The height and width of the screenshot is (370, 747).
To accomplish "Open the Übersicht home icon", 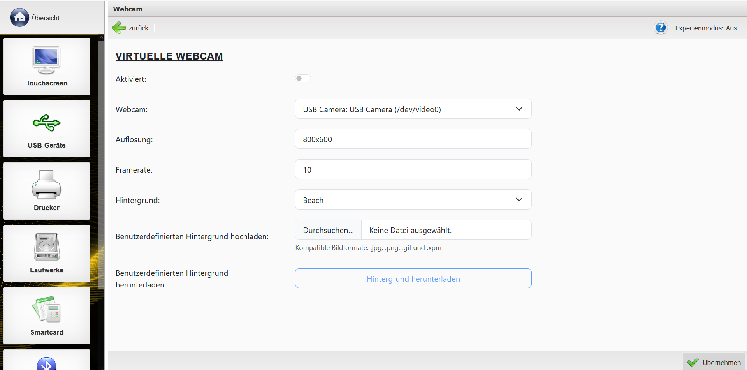I will [19, 18].
